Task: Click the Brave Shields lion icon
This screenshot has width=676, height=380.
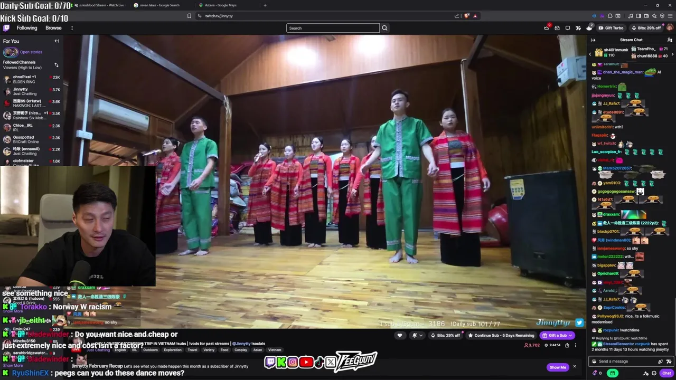Action: pos(467,16)
